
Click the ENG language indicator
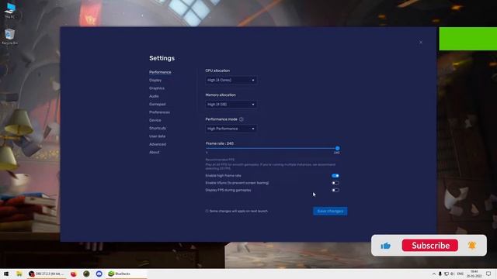point(461,274)
